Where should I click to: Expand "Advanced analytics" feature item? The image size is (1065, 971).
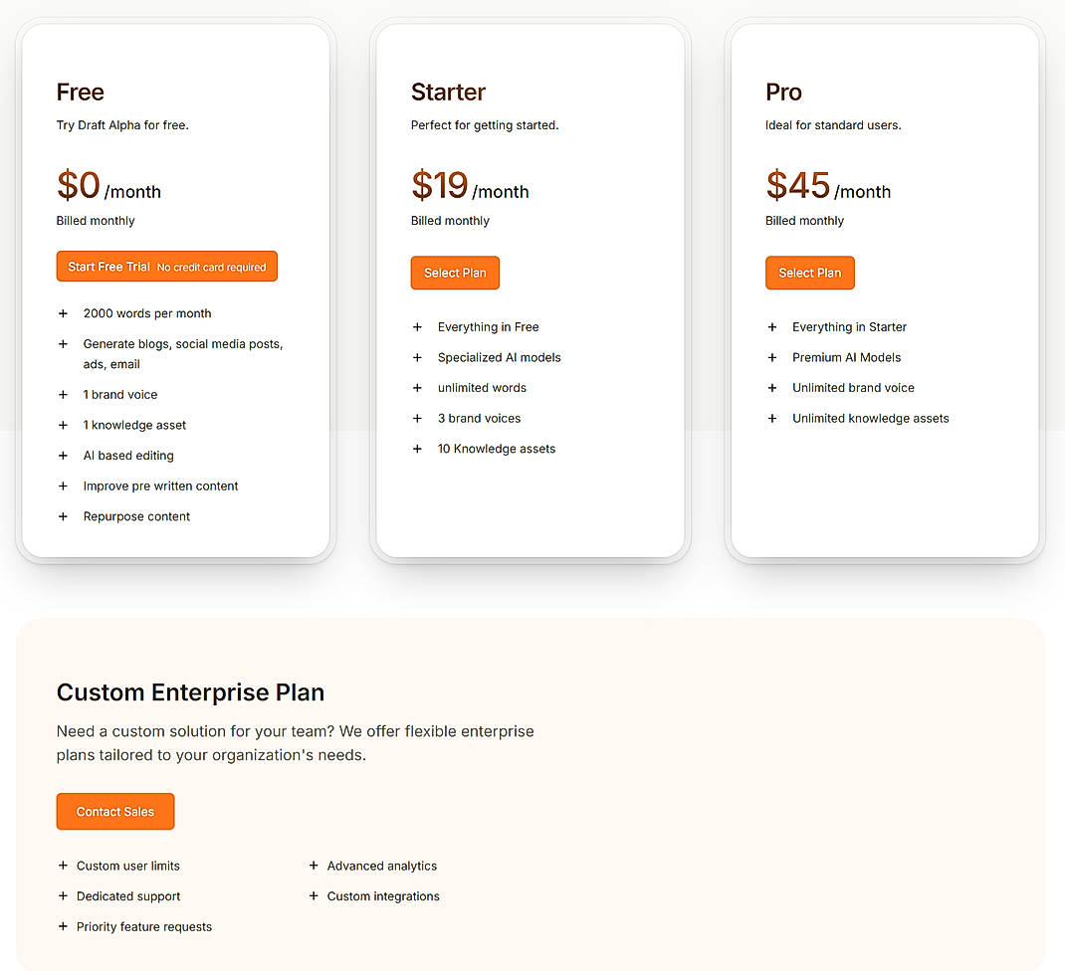314,866
